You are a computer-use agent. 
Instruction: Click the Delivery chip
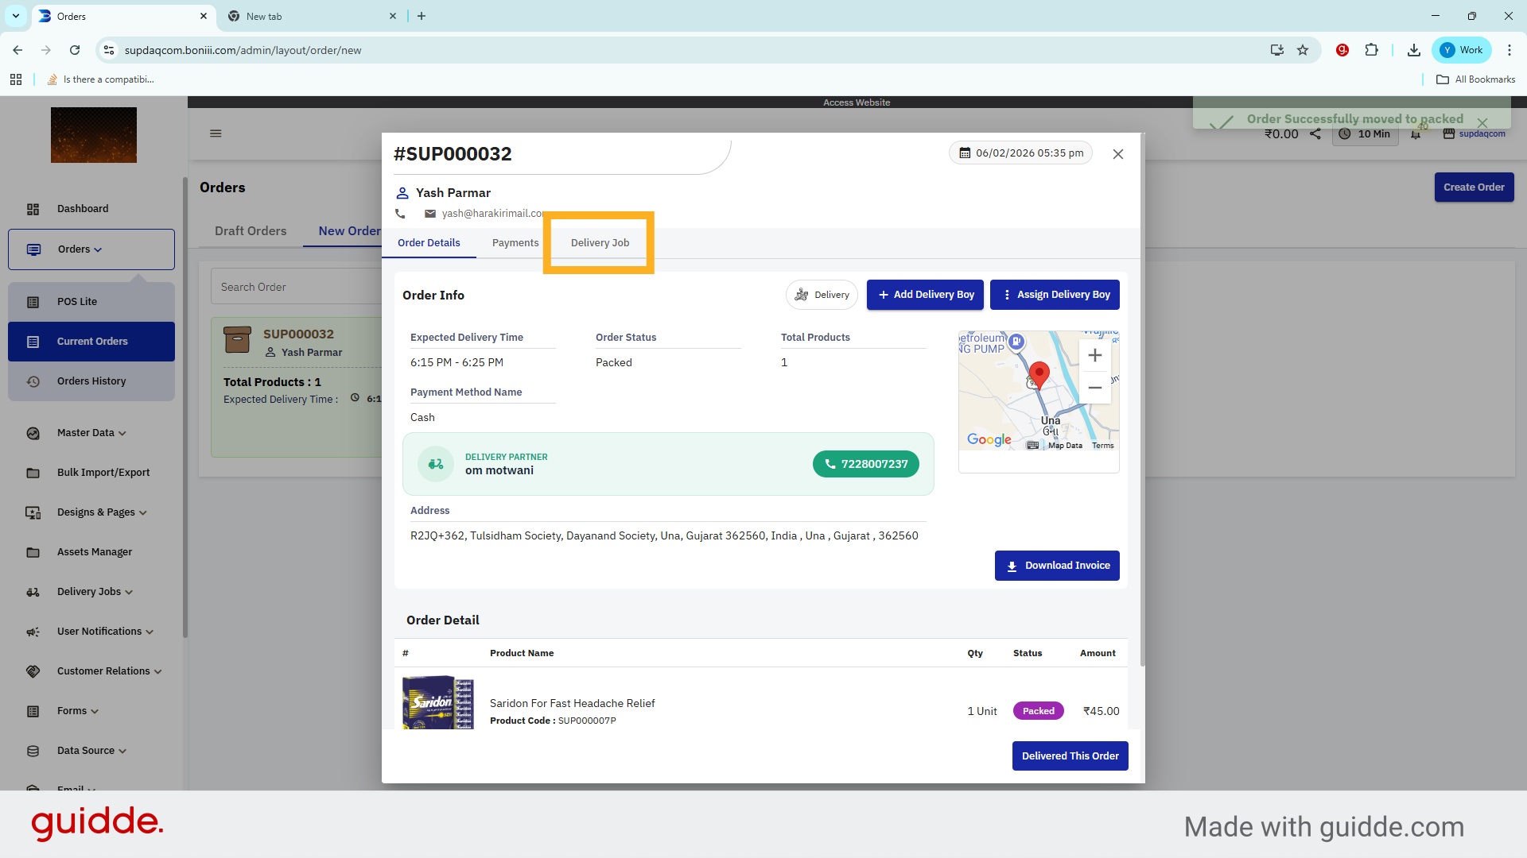822,295
